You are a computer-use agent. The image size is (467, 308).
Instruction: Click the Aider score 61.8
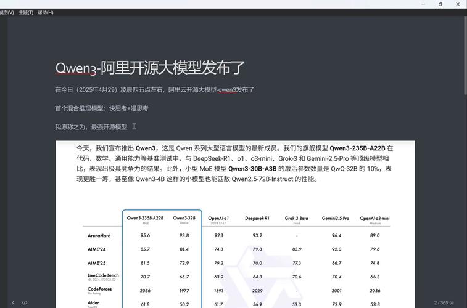pyautogui.click(x=145, y=304)
